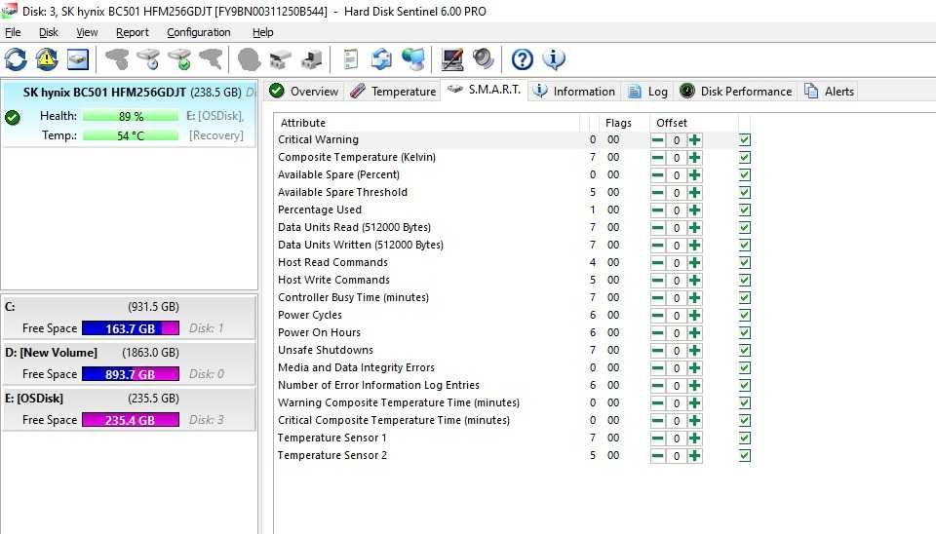Decrease offset for Composite Temperature (Kelvin)
The width and height of the screenshot is (936, 534).
[658, 158]
